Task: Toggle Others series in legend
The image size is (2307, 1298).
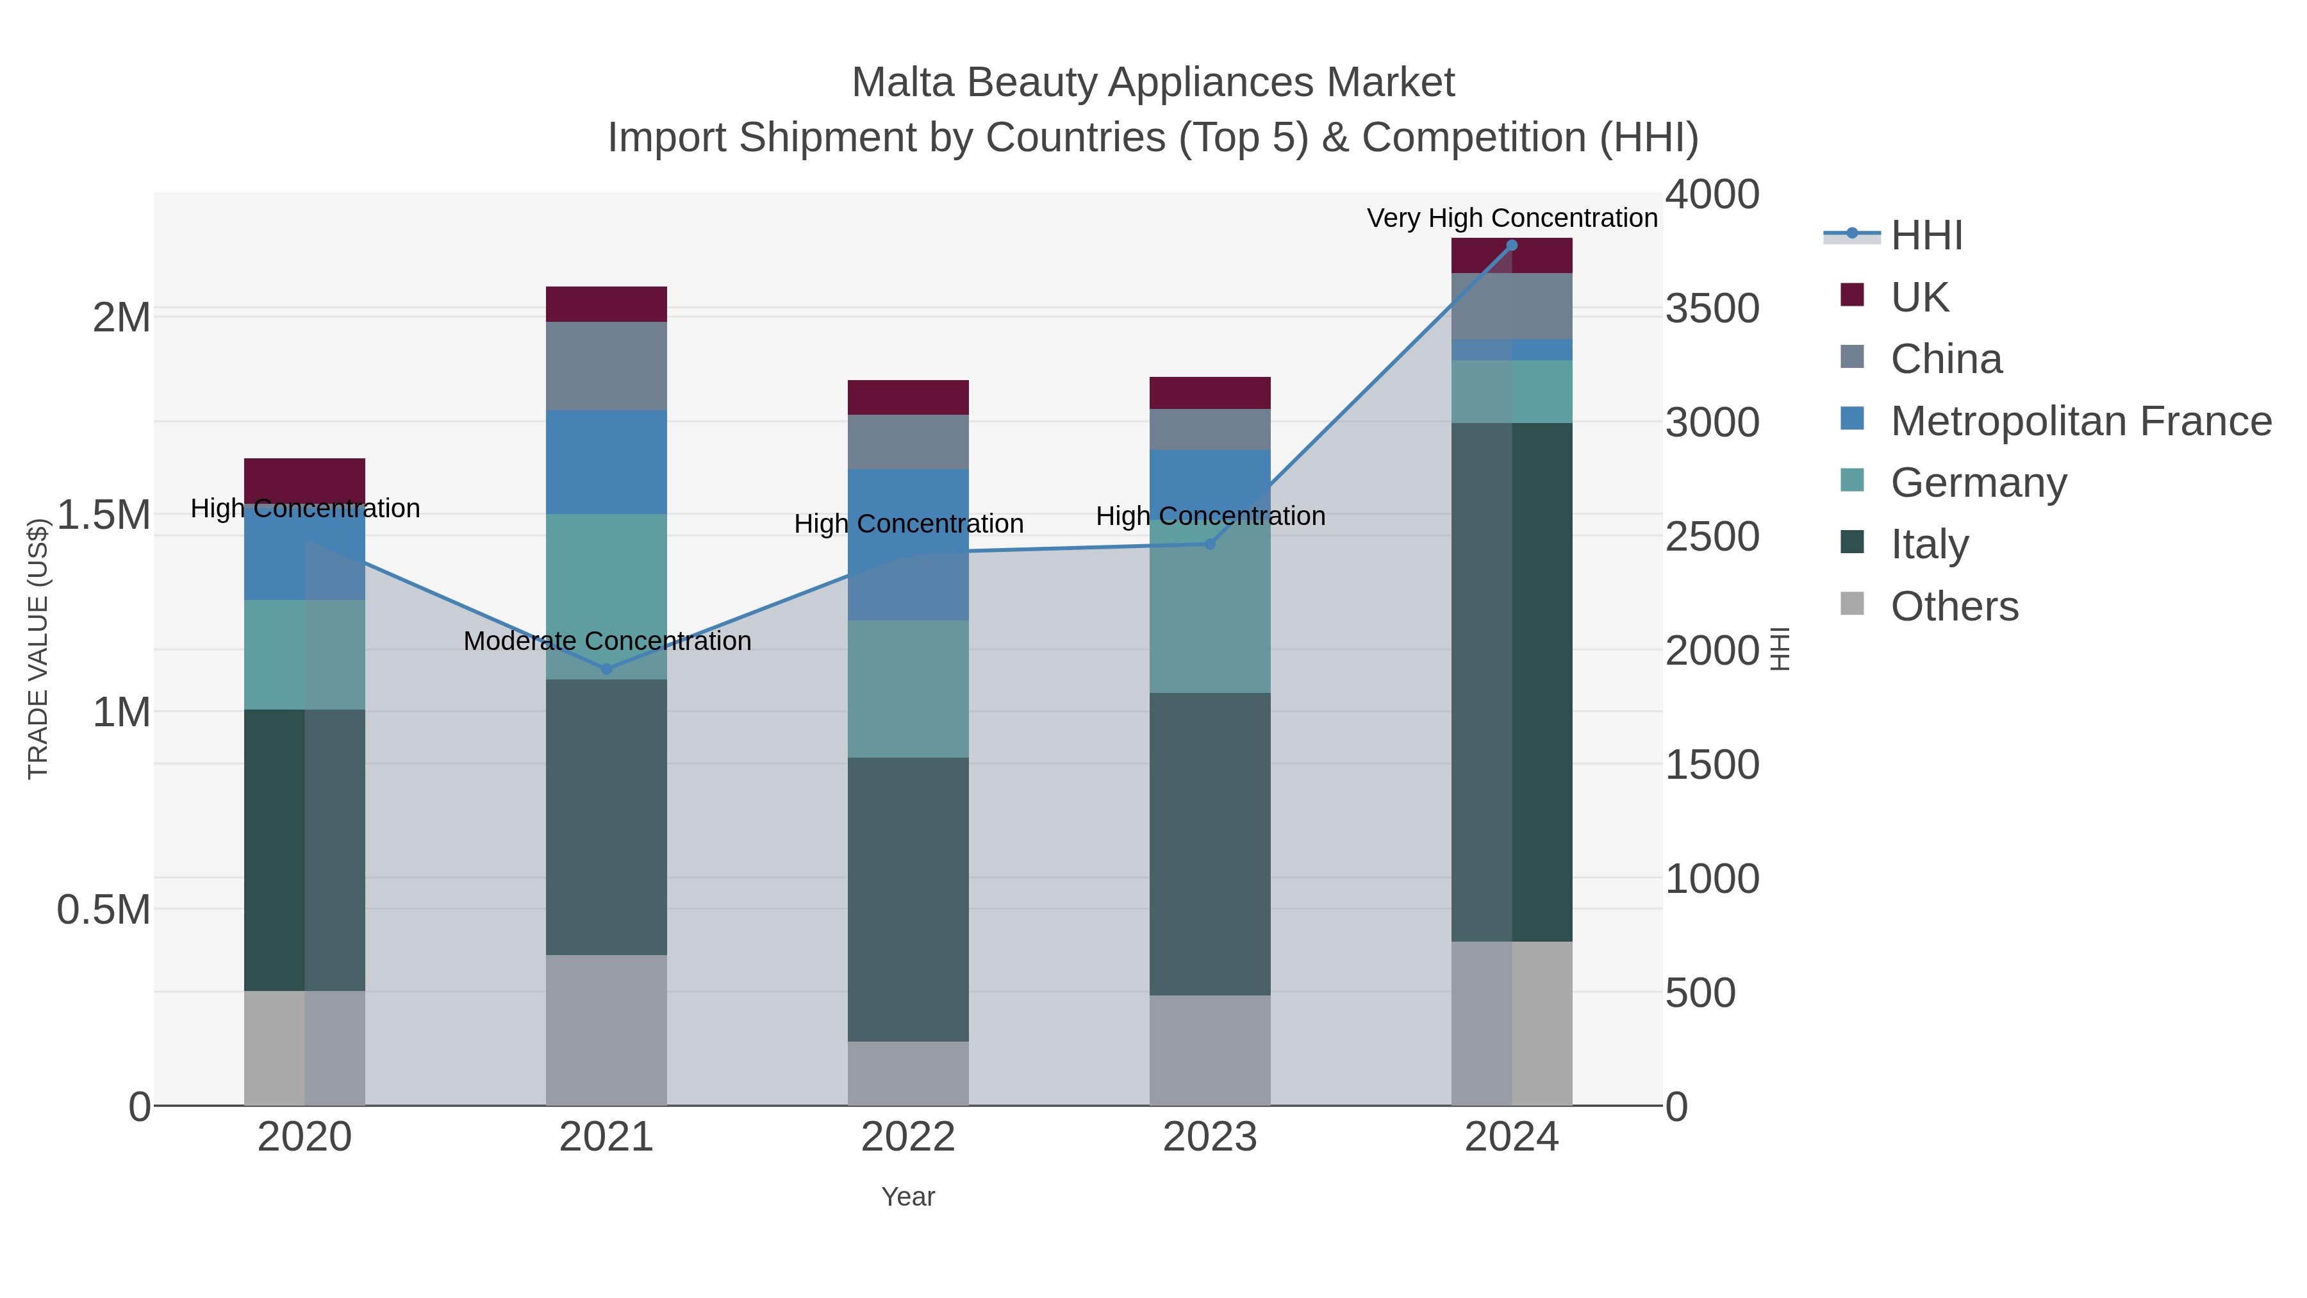Action: click(x=1929, y=606)
